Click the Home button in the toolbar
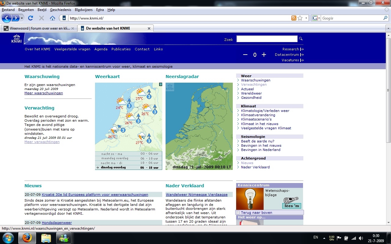Screen dimensions: 391x244 pos(52,18)
